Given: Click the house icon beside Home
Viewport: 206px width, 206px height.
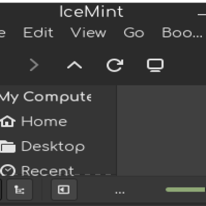Looking at the screenshot, I should click(x=8, y=122).
